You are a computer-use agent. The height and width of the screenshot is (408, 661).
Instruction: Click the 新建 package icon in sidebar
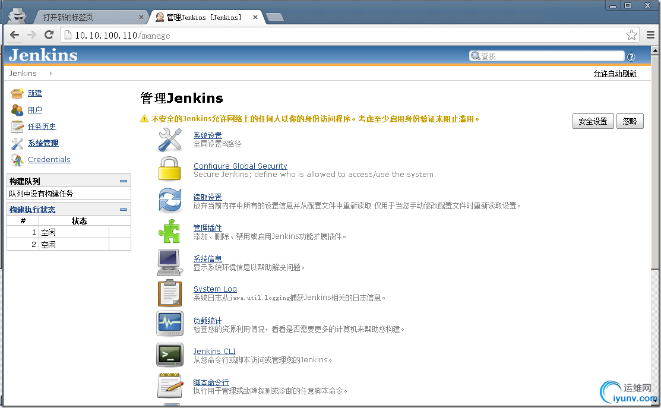pos(17,93)
